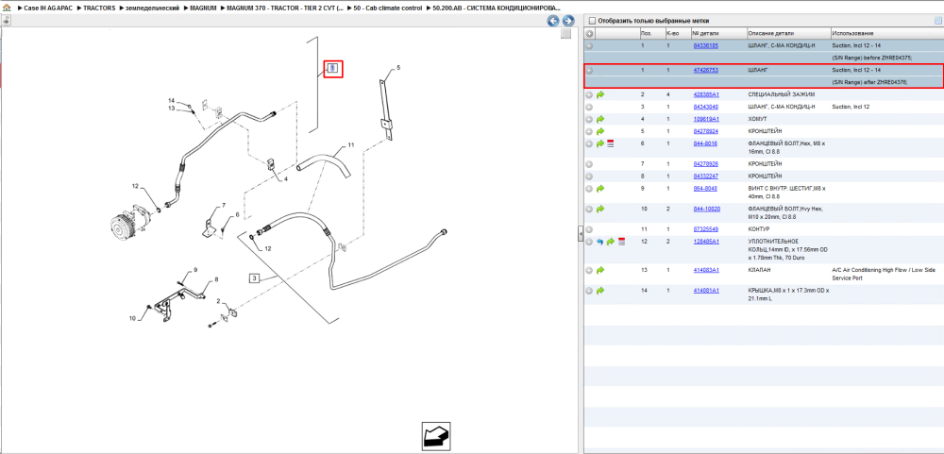Go to the previous diagram with the left arrow
944x454 pixels.
click(553, 21)
